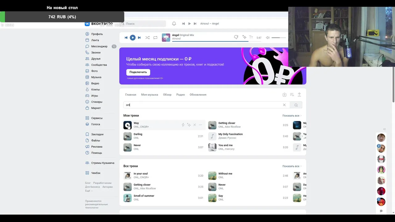The width and height of the screenshot is (395, 222).
Task: Open Фото section
Action: pos(94,71)
